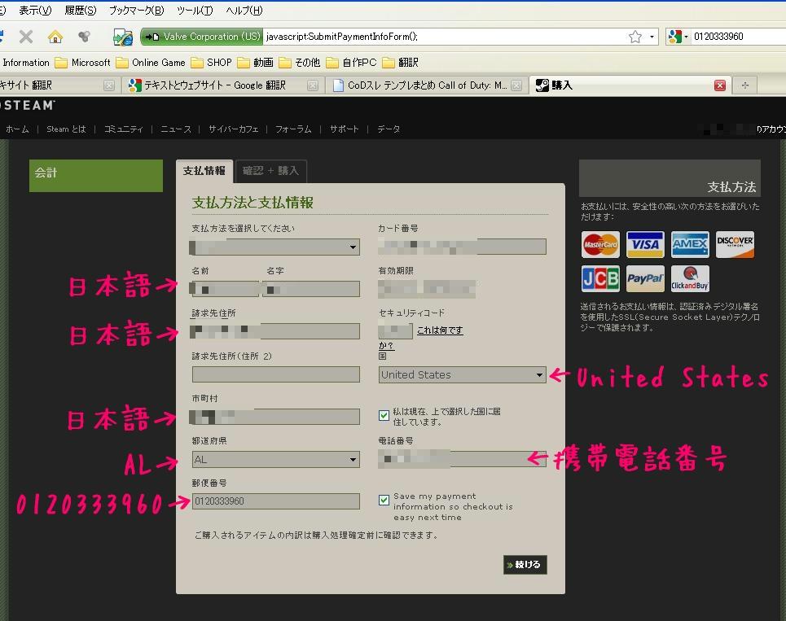
Task: Open the その他 bookmark folder
Action: tap(299, 63)
